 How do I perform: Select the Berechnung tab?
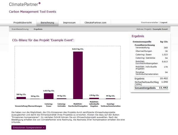tap(47, 23)
